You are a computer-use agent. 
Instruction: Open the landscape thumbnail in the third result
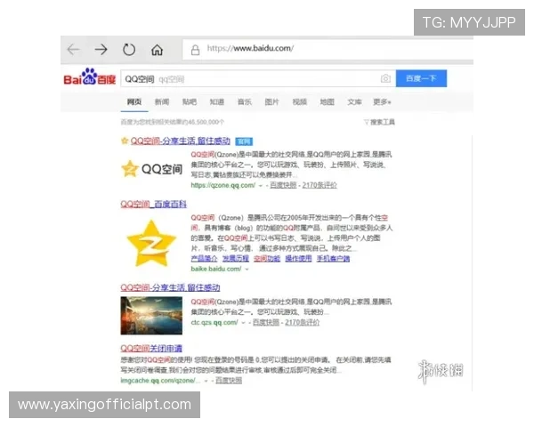[151, 316]
